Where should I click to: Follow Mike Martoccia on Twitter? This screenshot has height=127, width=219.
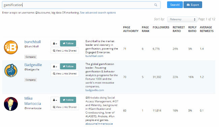68,100
